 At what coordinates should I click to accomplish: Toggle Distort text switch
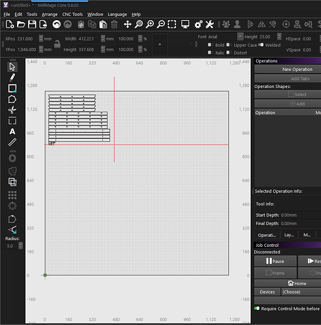[x=228, y=53]
